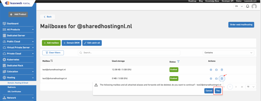The height and width of the screenshot is (101, 261).
Task: Open mailbox envelope icon for test2@sharedhostingnl.nl
Action: pos(216,78)
